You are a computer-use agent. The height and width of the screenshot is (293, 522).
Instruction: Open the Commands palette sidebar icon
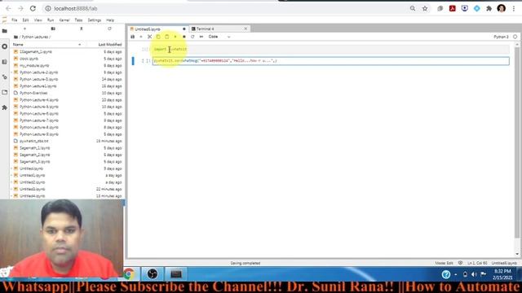point(4,62)
